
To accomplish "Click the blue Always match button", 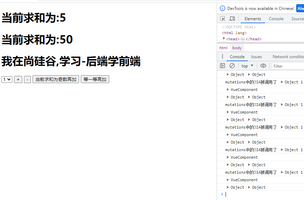I will point(300,8).
